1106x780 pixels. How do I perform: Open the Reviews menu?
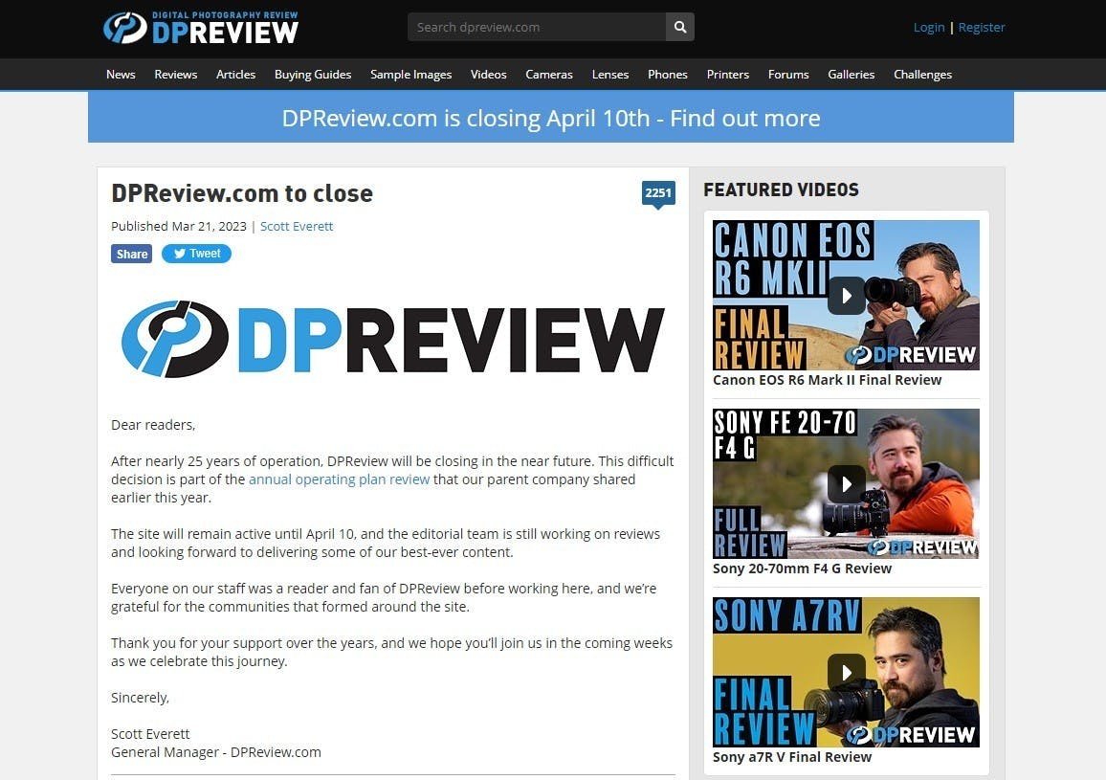(x=175, y=75)
